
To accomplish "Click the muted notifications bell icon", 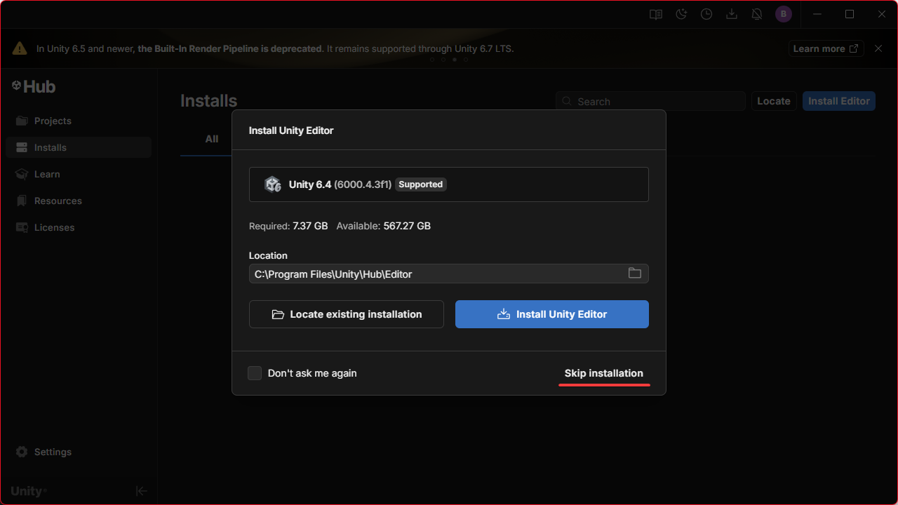I will (757, 14).
